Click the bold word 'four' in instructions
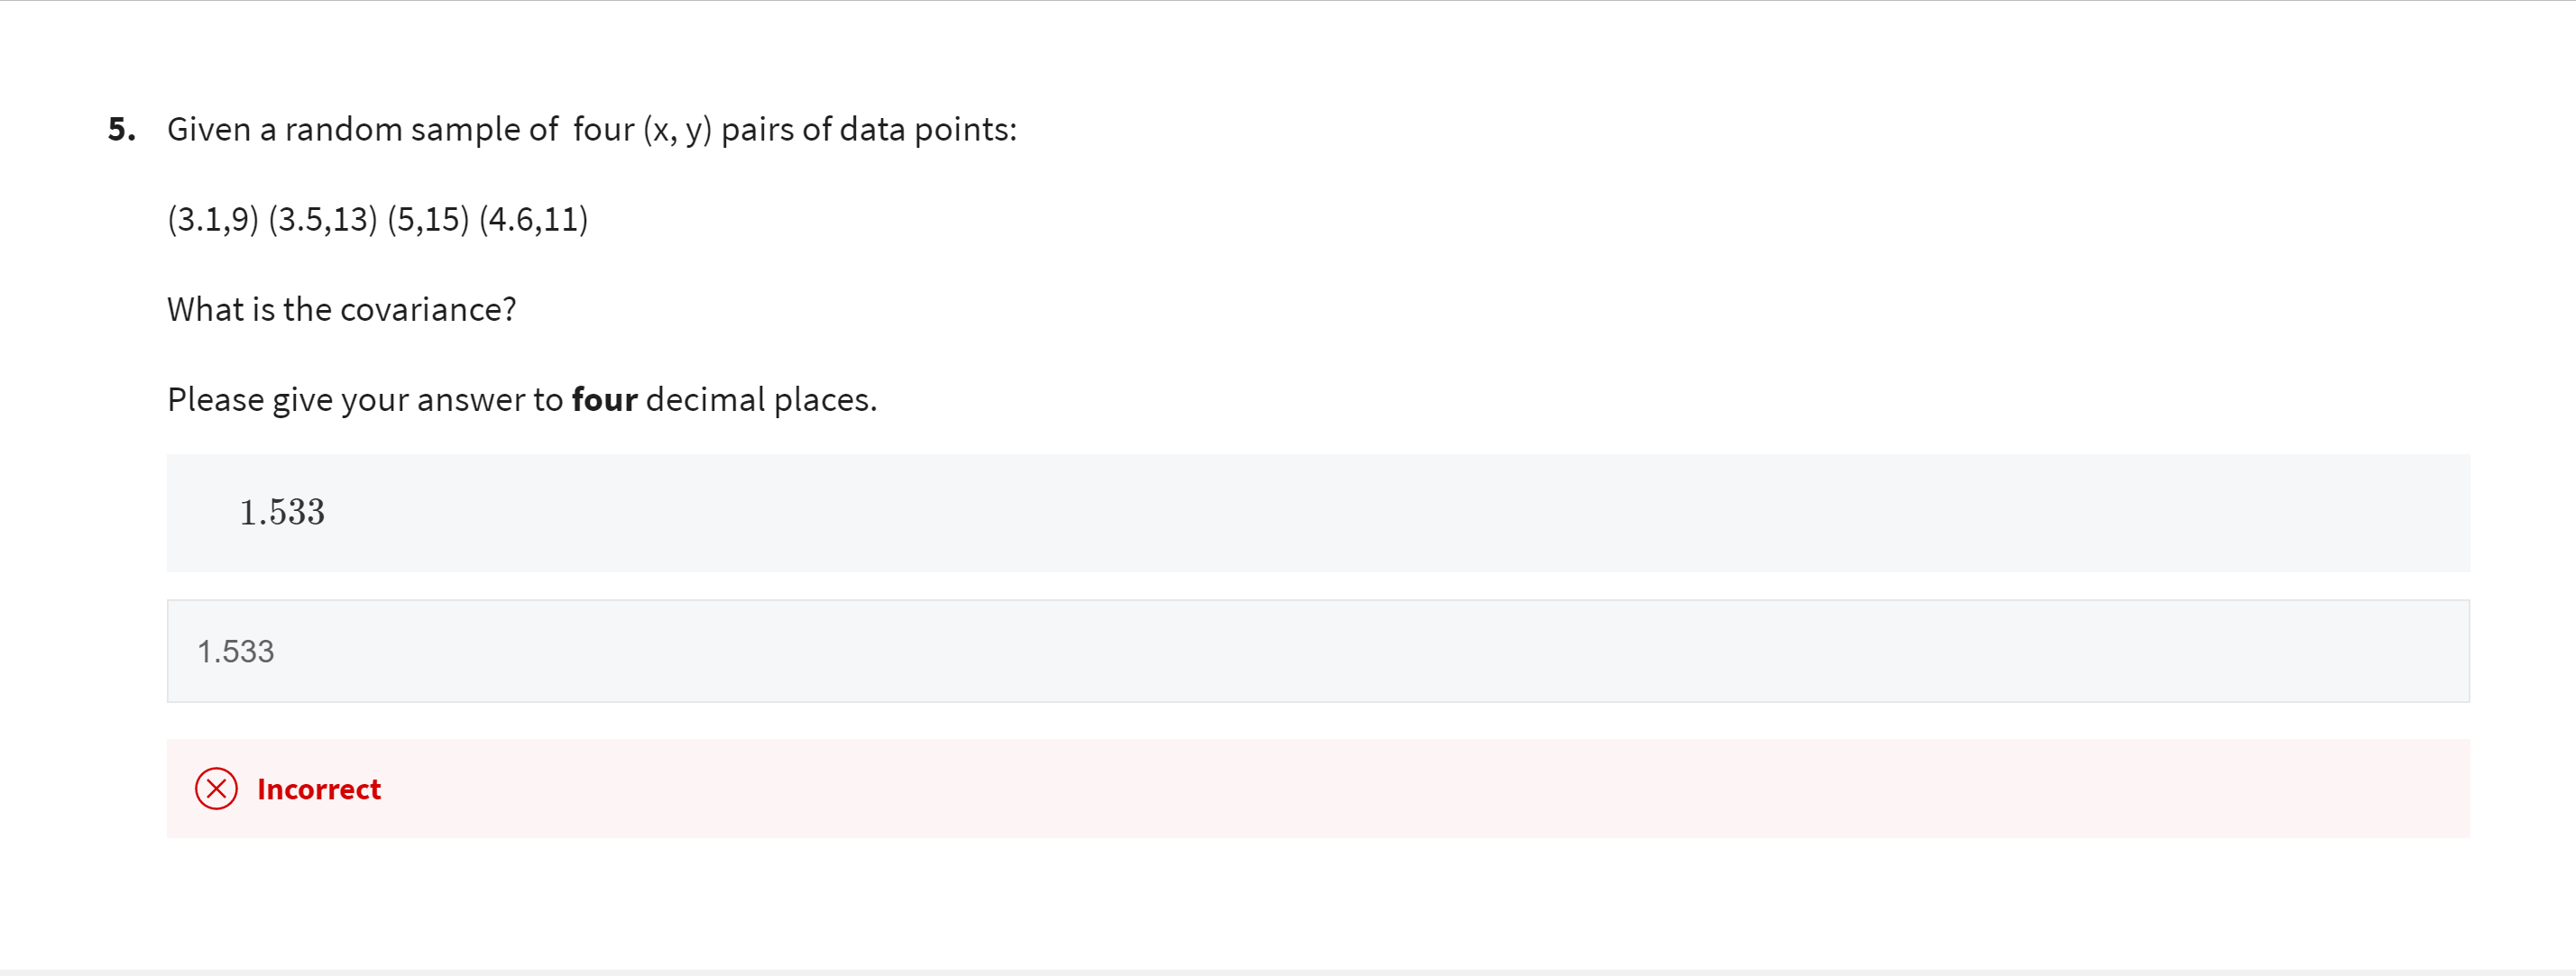Image resolution: width=2576 pixels, height=976 pixels. tap(603, 398)
